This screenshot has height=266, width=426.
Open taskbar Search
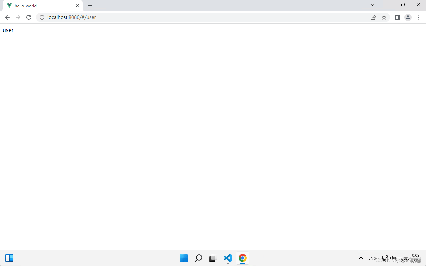(x=198, y=258)
